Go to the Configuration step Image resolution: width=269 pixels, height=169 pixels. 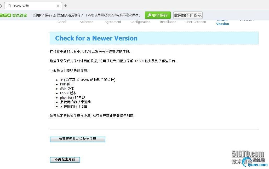coord(140,22)
